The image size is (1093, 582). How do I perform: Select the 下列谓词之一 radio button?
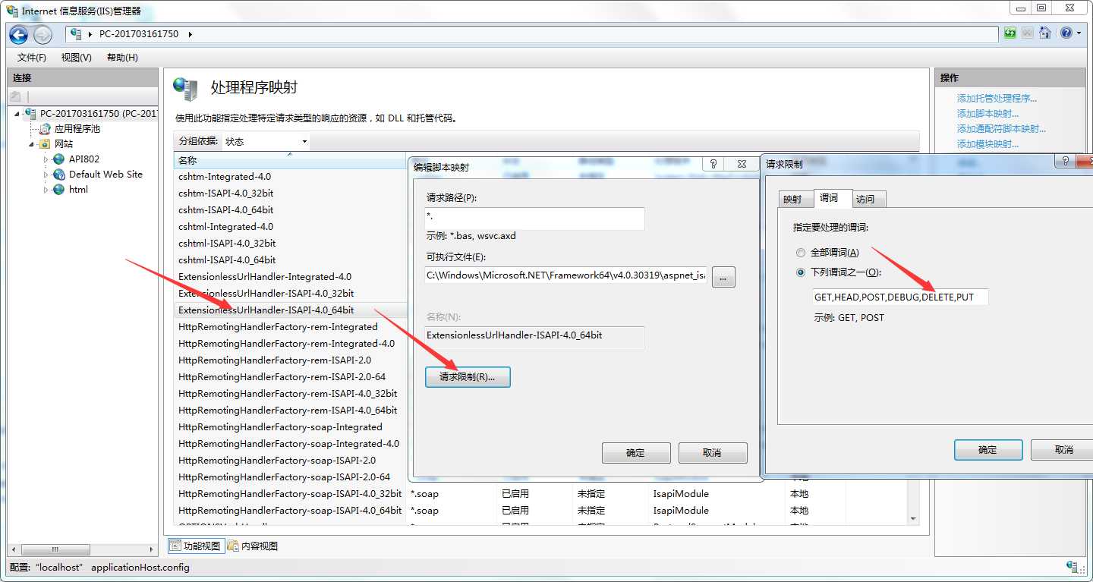[x=800, y=272]
